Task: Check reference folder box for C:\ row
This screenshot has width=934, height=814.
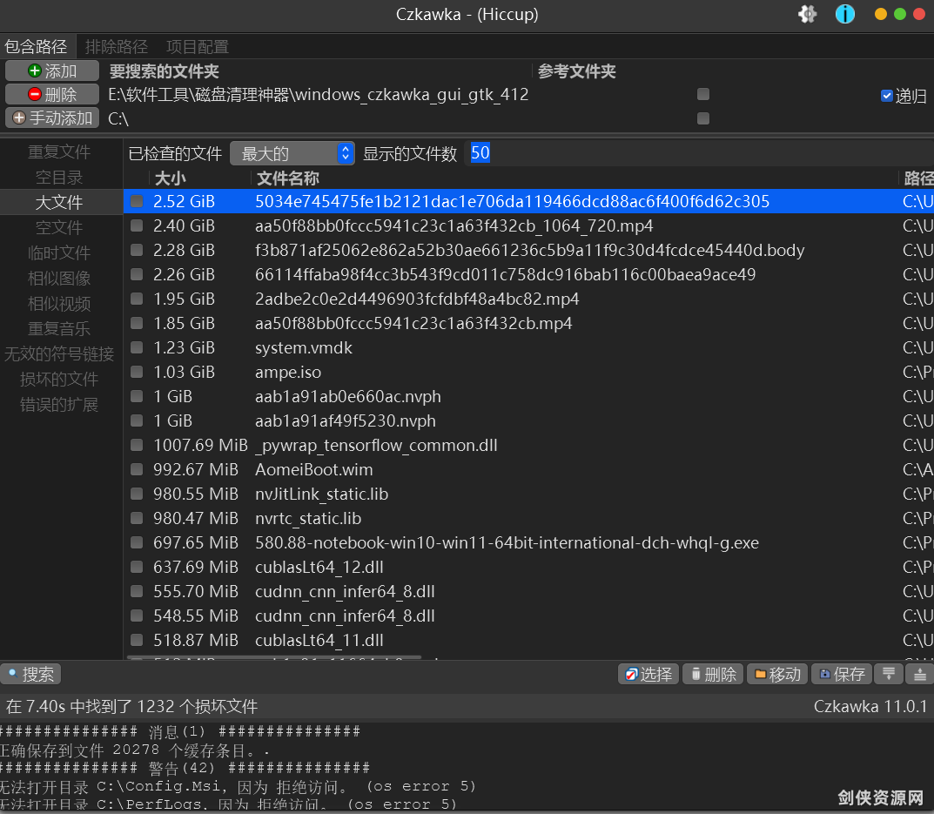Action: [x=703, y=118]
